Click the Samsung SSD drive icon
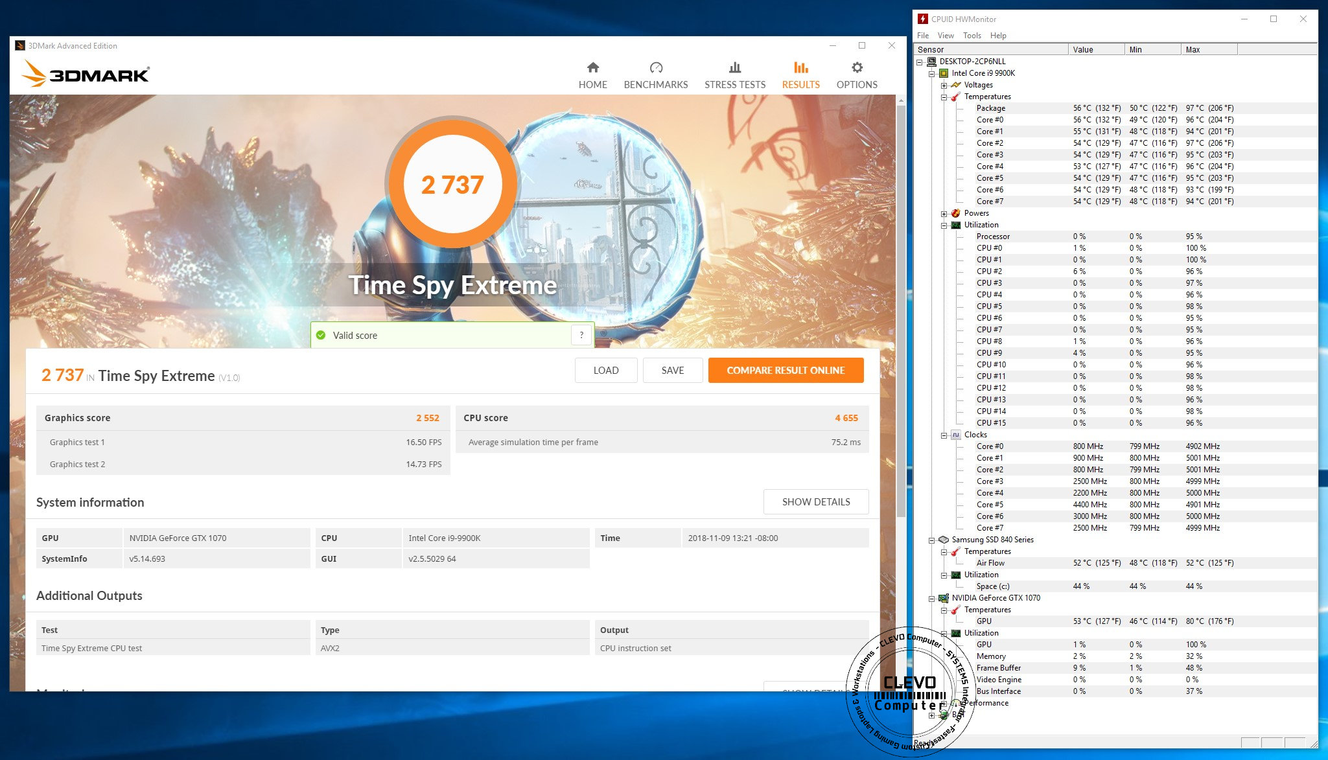1328x760 pixels. [x=944, y=540]
